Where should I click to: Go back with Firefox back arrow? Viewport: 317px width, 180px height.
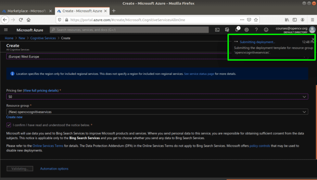coord(5,20)
